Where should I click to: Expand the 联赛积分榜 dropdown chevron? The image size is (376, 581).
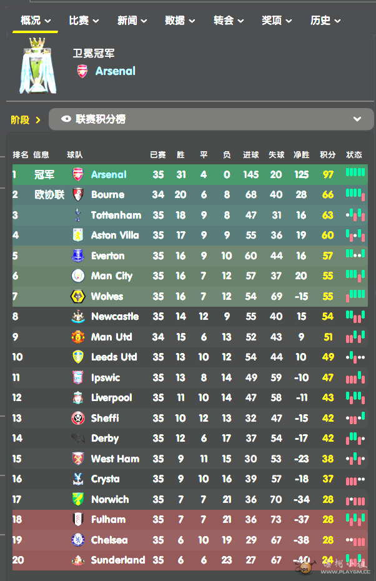click(357, 119)
